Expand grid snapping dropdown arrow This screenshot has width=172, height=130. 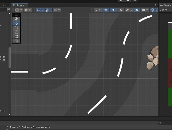click(x=51, y=10)
